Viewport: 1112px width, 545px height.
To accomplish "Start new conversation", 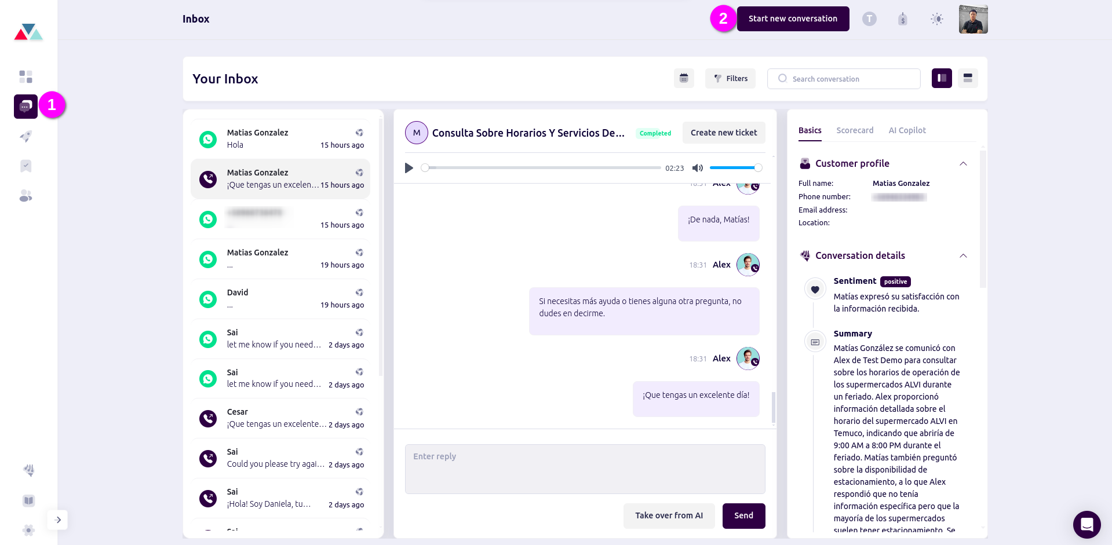I will point(793,19).
